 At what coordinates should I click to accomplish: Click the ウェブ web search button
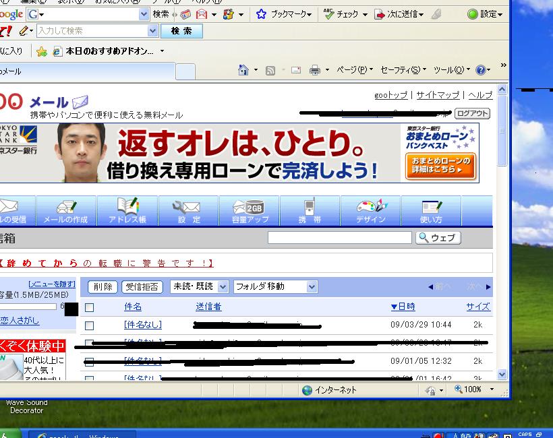438,238
